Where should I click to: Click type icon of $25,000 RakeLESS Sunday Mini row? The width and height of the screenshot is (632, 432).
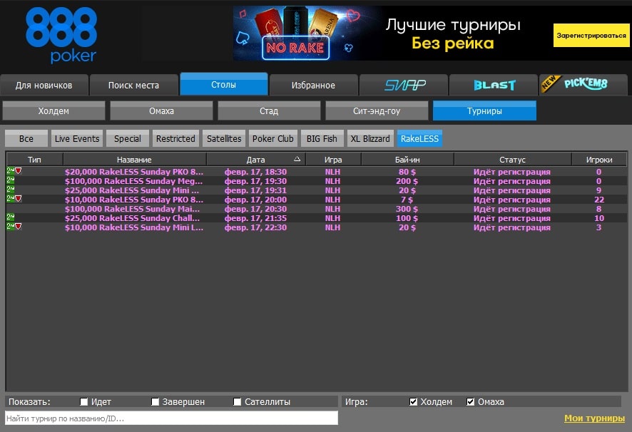(x=11, y=190)
